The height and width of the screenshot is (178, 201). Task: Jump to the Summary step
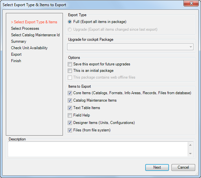click(18, 41)
